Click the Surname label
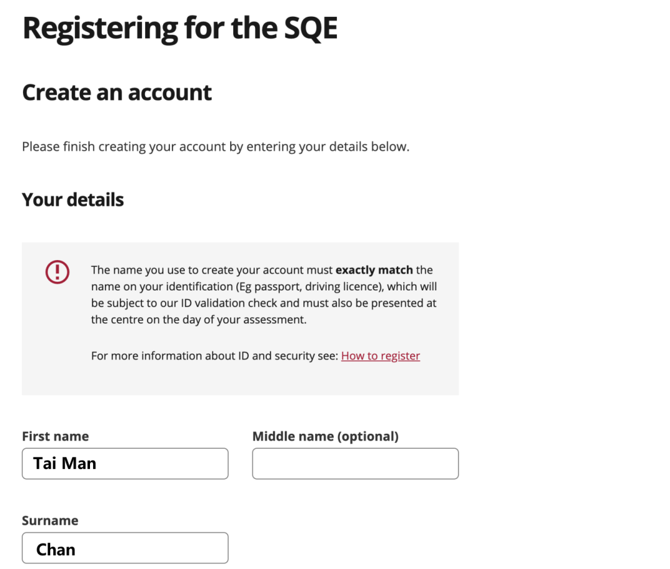The image size is (670, 569). (50, 520)
